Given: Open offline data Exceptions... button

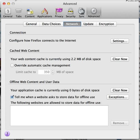Looking at the screenshot, I should pyautogui.click(x=118, y=97).
